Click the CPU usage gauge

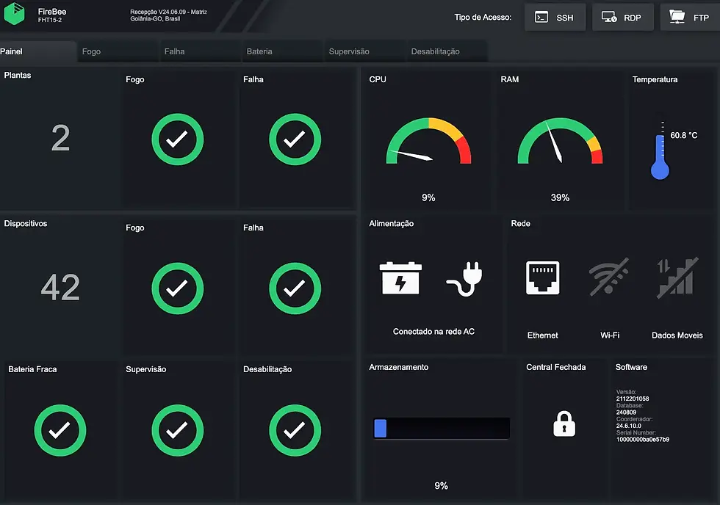[428, 141]
